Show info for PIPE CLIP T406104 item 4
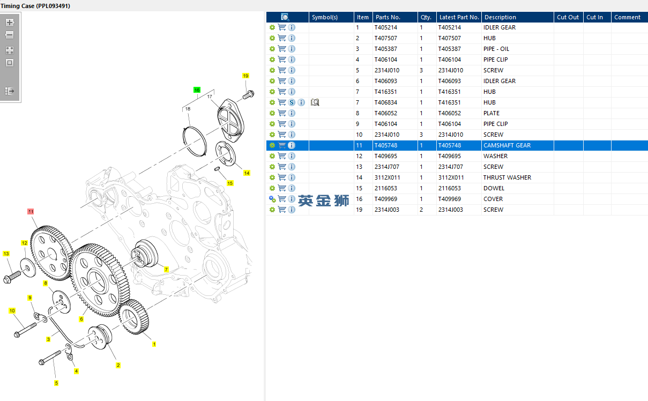This screenshot has height=401, width=648. pos(292,60)
